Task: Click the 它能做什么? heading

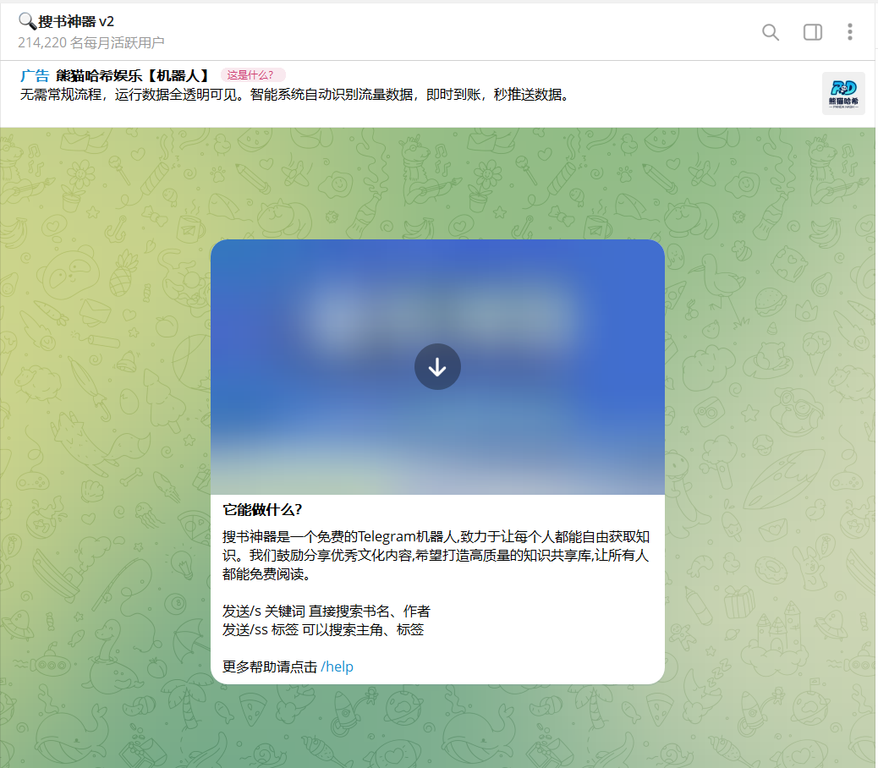Action: (262, 509)
